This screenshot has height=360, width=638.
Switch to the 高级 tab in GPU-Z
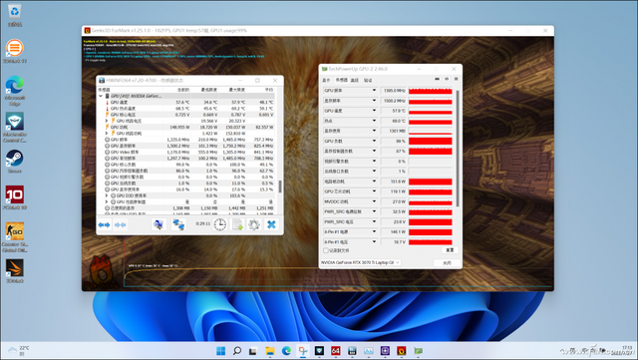tap(355, 80)
